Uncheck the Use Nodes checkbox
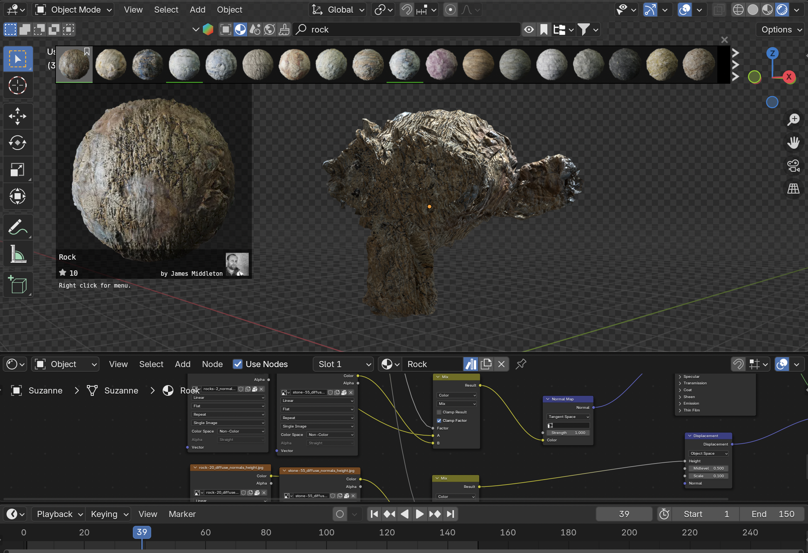 238,364
